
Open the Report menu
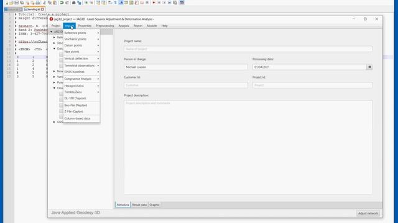[138, 26]
